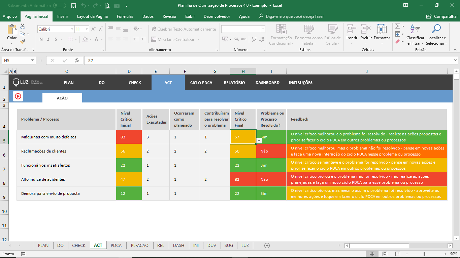Open the Calibri font name dropdown

72,29
